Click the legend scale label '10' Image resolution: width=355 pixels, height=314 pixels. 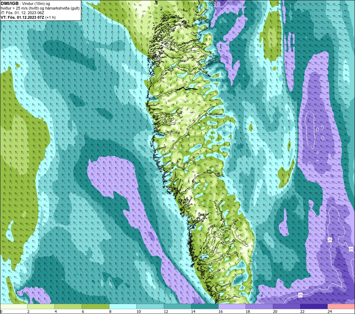coord(138,312)
